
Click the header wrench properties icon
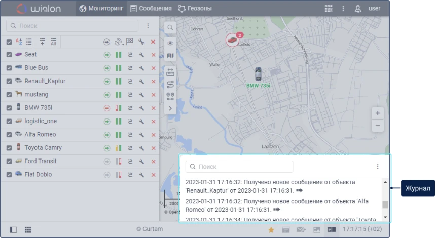pyautogui.click(x=141, y=42)
